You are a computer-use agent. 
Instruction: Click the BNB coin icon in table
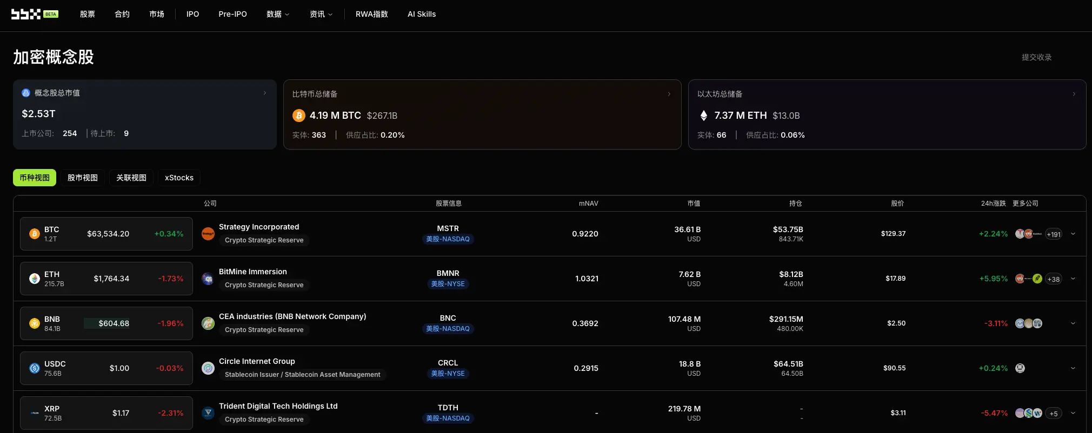point(35,323)
